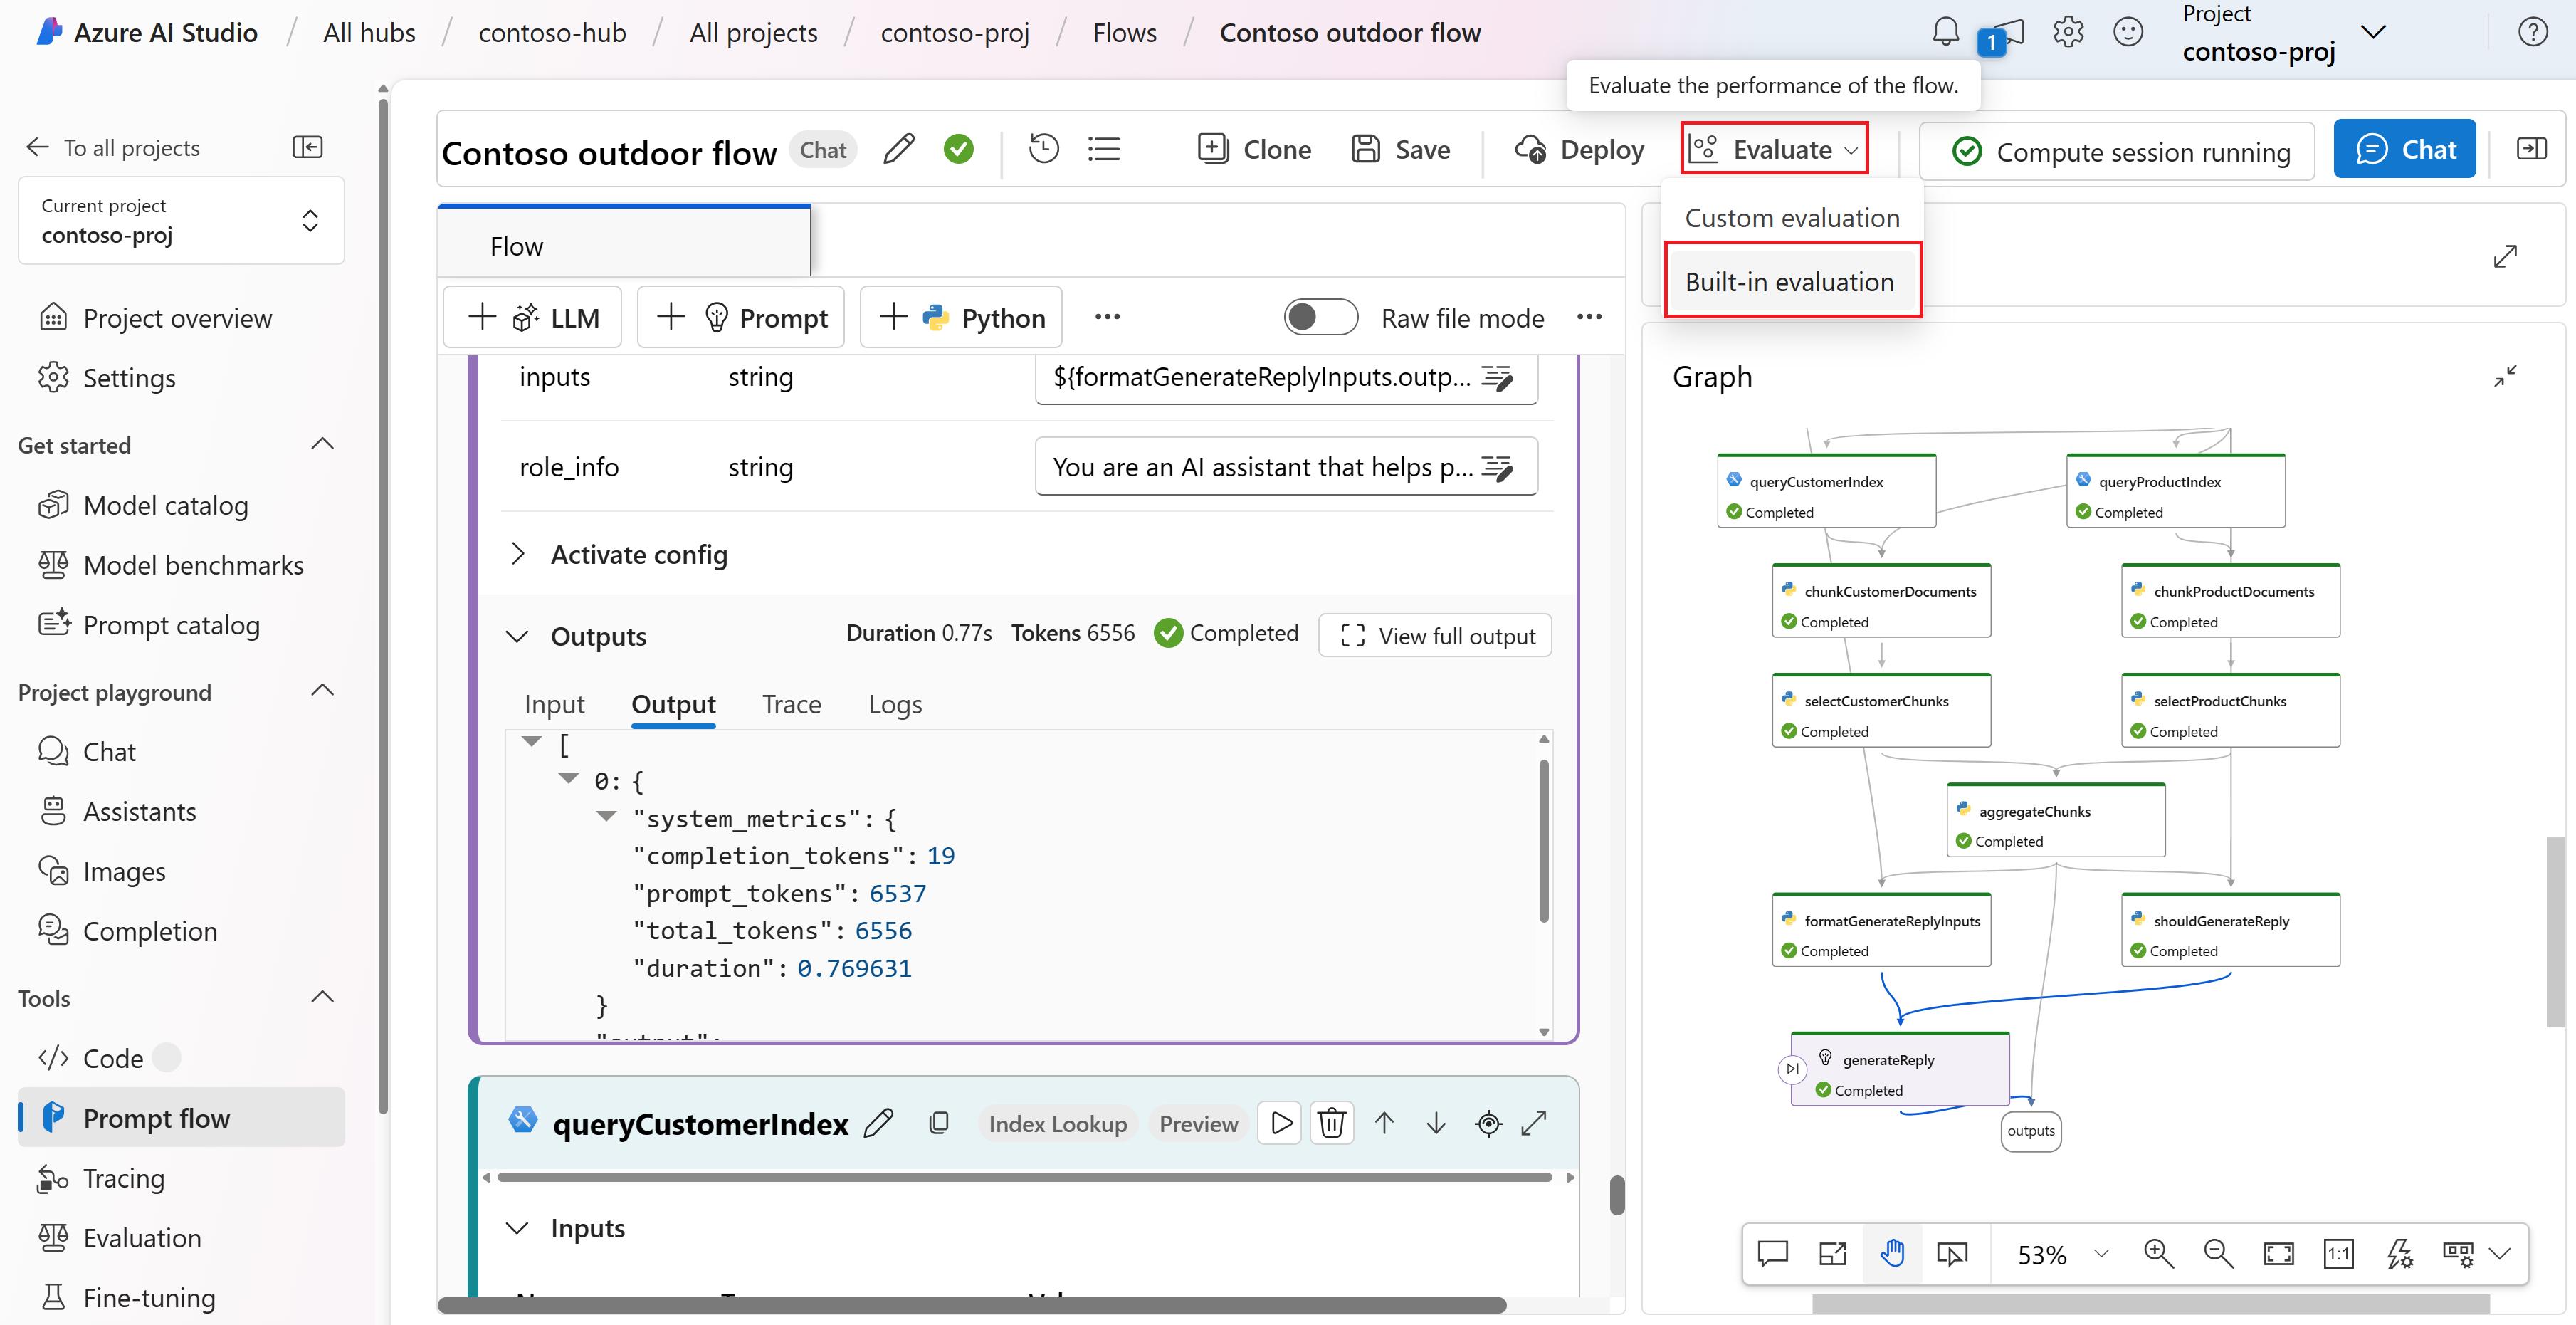Zoom in on the graph

coord(2158,1253)
